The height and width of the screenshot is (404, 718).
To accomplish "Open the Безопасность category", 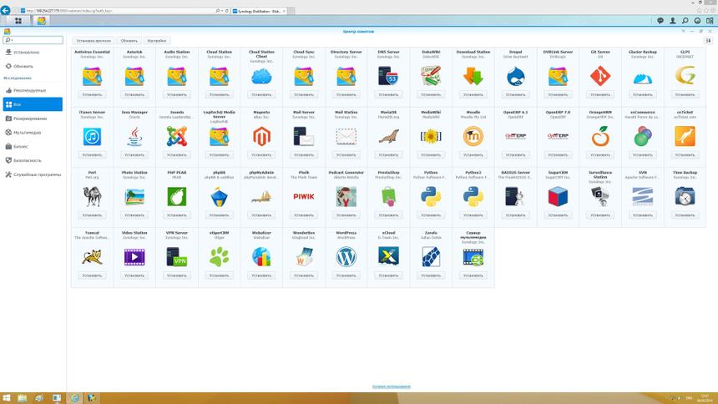I will [33, 161].
